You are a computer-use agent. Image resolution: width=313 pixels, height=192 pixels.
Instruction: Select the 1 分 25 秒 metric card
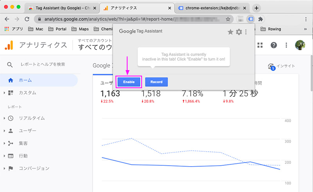[240, 93]
